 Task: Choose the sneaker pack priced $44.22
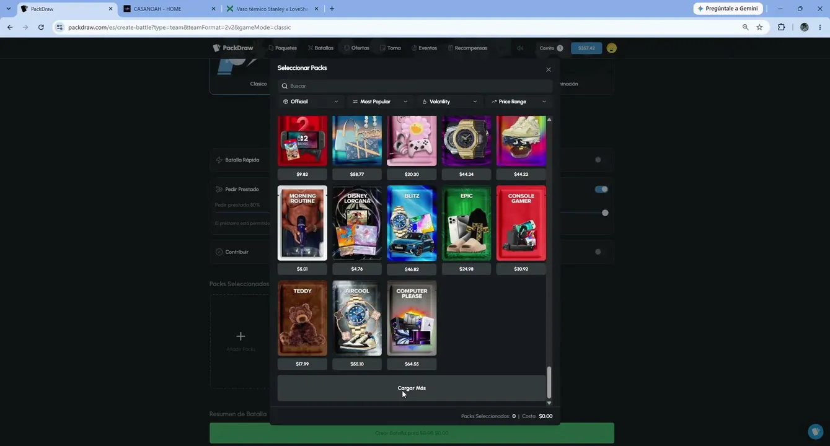pyautogui.click(x=521, y=141)
